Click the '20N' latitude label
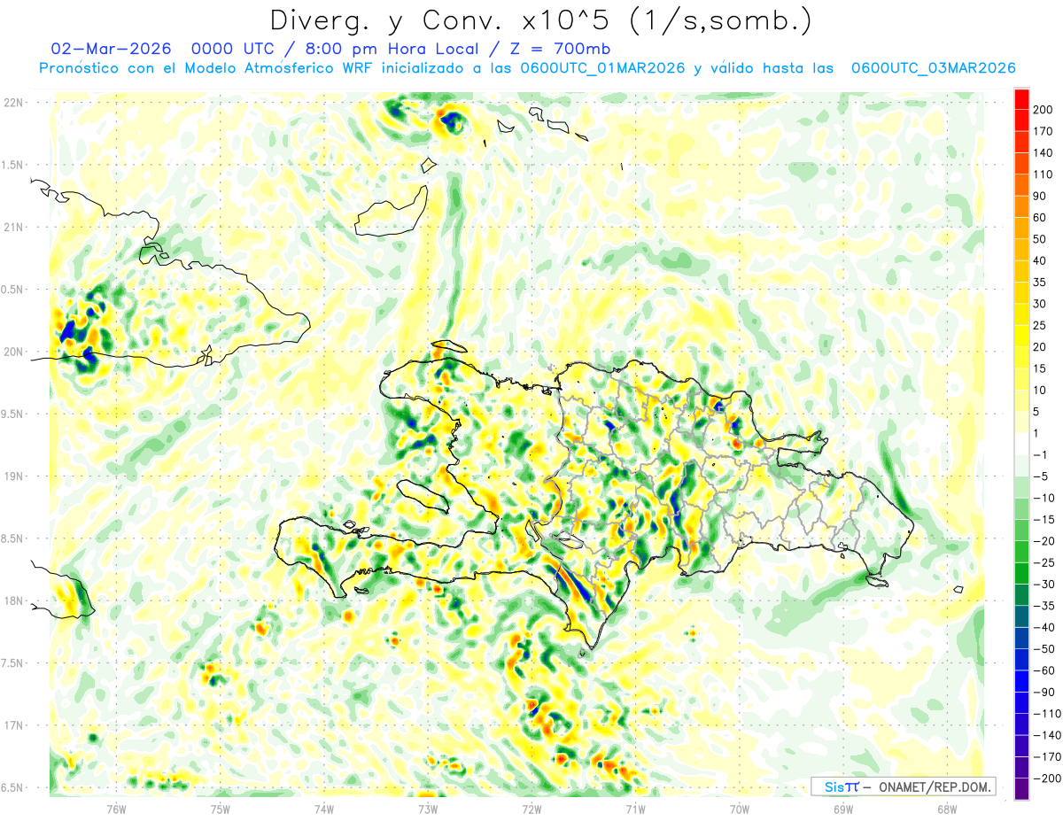1063x821 pixels. 13,352
